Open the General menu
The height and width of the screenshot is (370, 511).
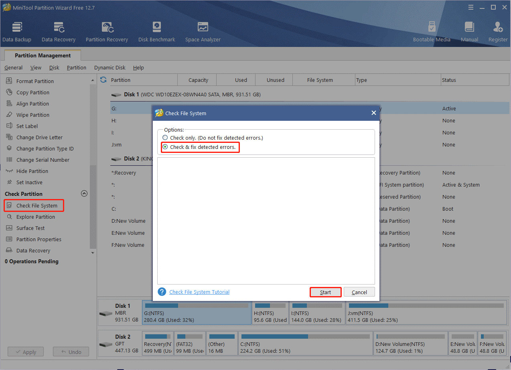14,67
